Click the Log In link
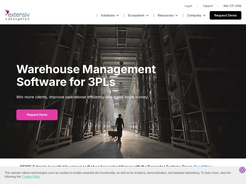 [x=188, y=6]
